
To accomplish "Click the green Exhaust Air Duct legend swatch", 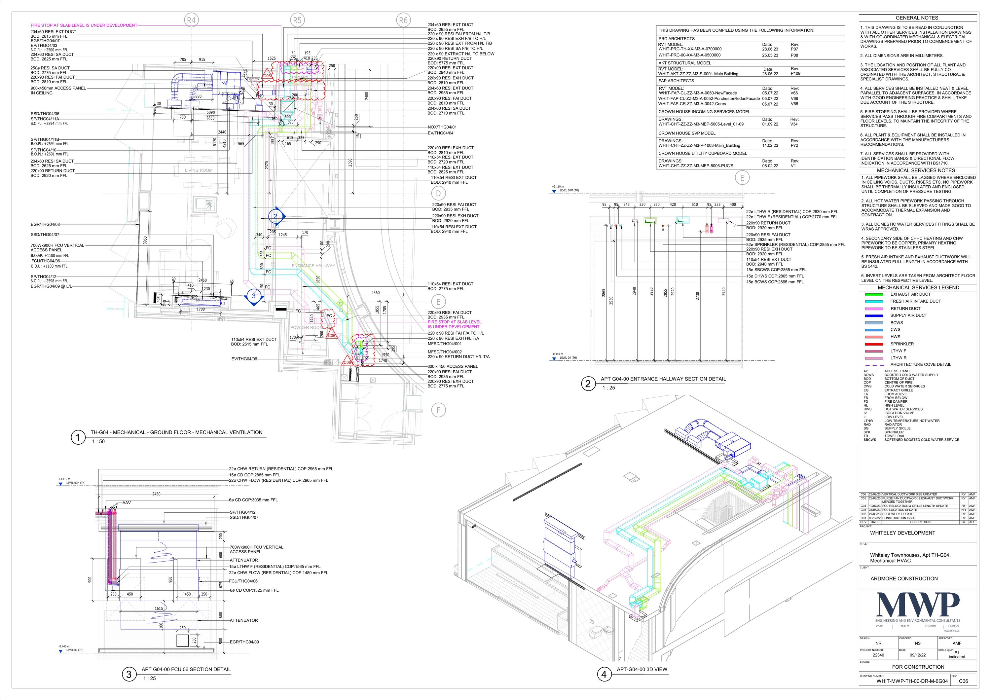I will (x=874, y=294).
